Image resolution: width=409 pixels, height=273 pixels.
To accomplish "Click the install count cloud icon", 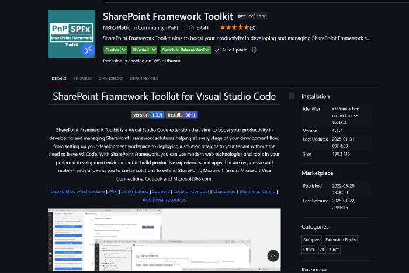I will coord(192,27).
